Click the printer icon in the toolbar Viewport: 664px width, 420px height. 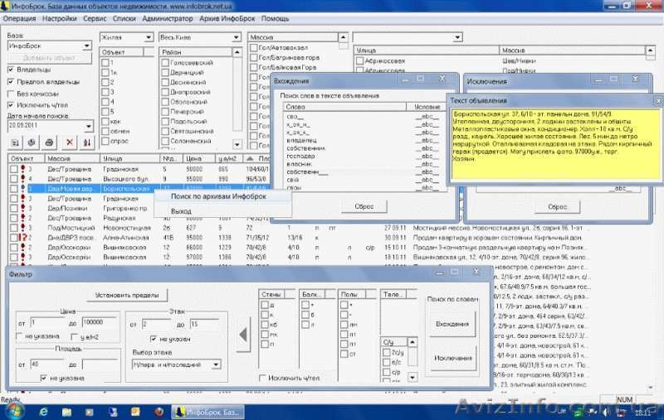point(49,142)
